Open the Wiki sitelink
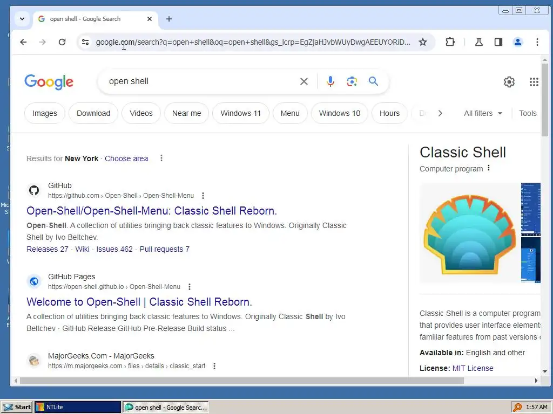 point(82,249)
